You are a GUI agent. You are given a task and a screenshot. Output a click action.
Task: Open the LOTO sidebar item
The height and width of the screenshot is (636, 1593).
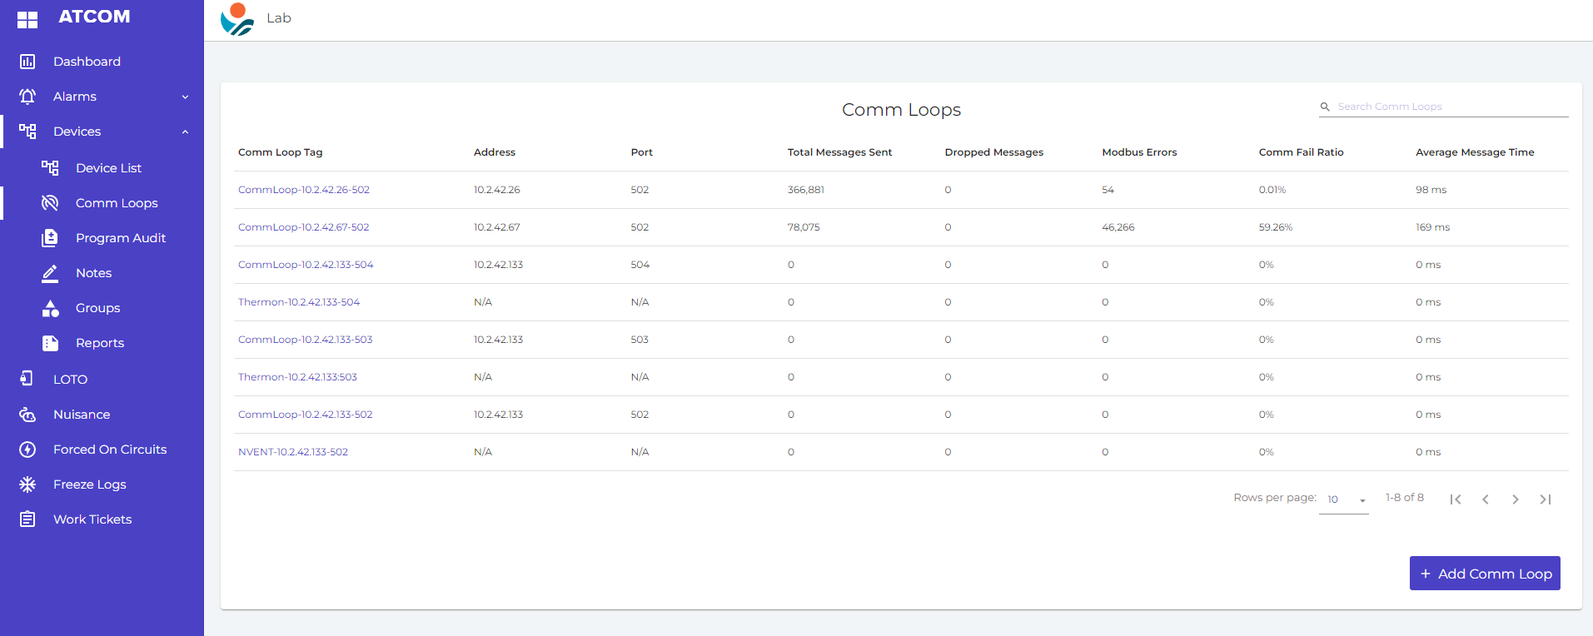[x=70, y=380]
